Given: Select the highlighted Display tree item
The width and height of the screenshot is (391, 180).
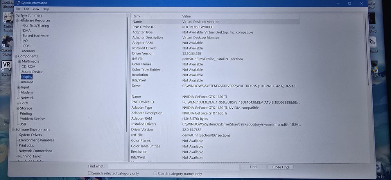Looking at the screenshot, I should coord(27,77).
